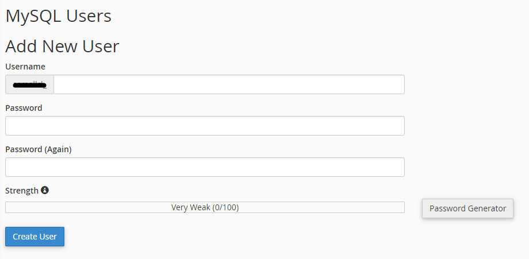The height and width of the screenshot is (259, 529).
Task: Click the Password (Again) label
Action: click(39, 149)
